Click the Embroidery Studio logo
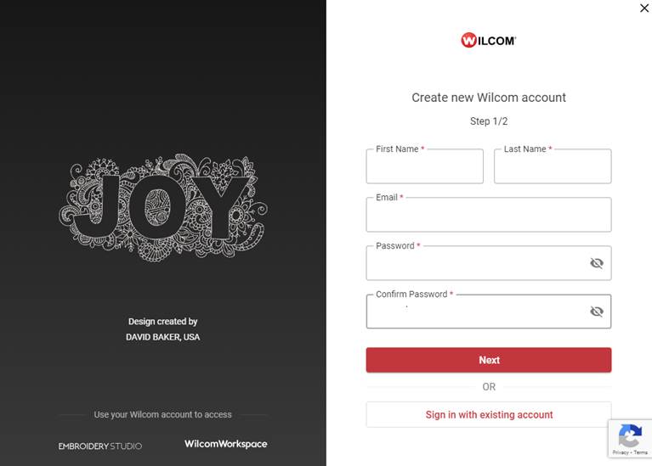 coord(100,446)
